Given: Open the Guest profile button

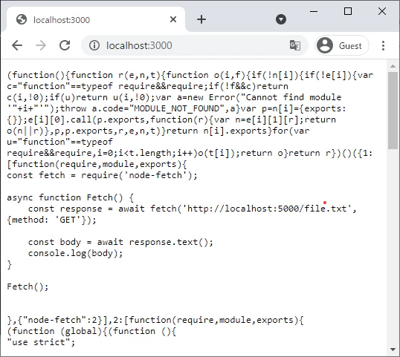Looking at the screenshot, I should 342,45.
